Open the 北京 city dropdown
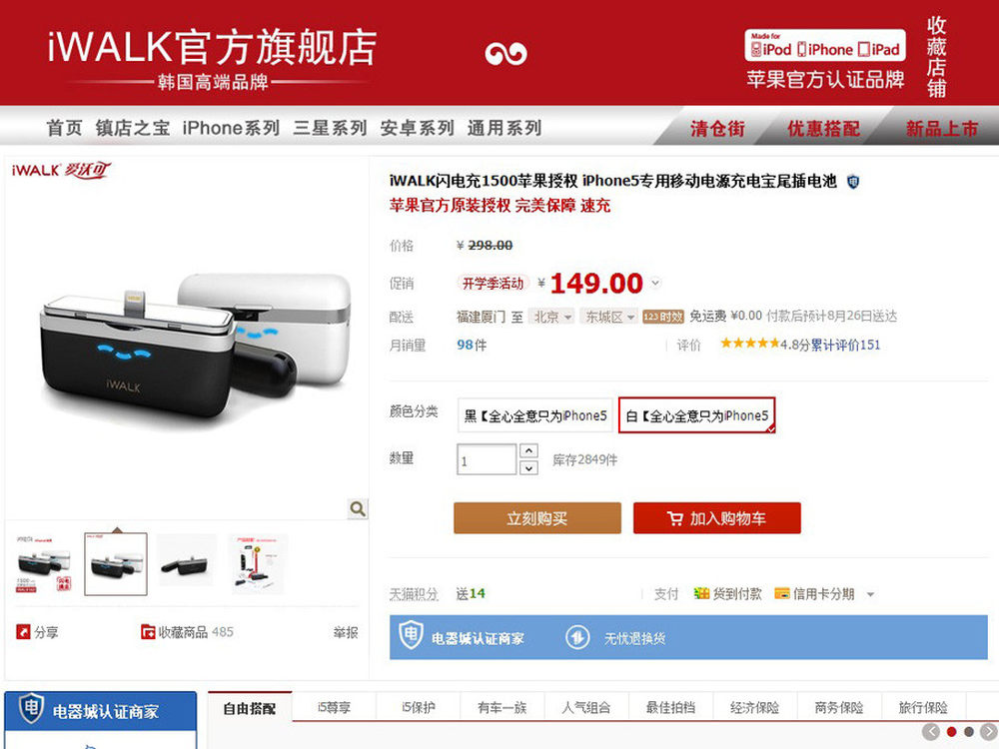This screenshot has width=999, height=749. [551, 317]
